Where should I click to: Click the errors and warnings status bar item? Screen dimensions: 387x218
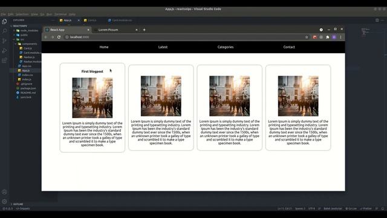click(7, 208)
